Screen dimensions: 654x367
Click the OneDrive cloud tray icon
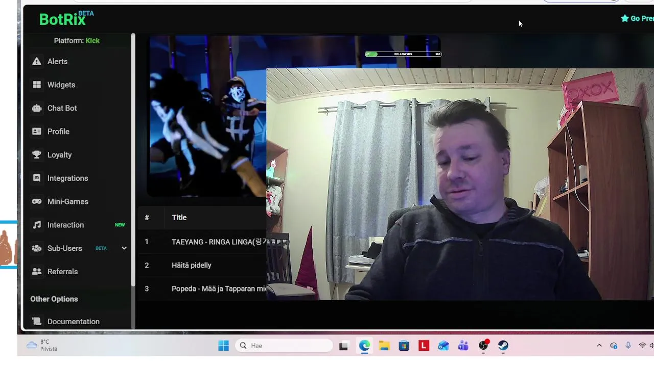(614, 346)
